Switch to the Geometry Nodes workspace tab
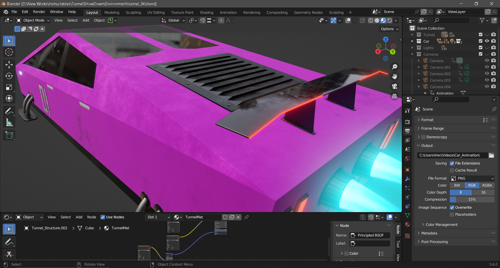This screenshot has width=500, height=268. click(308, 12)
